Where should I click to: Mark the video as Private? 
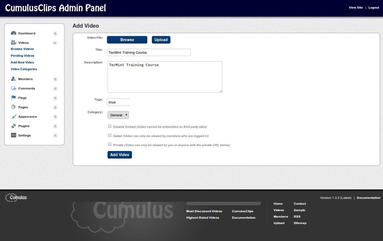pos(110,144)
